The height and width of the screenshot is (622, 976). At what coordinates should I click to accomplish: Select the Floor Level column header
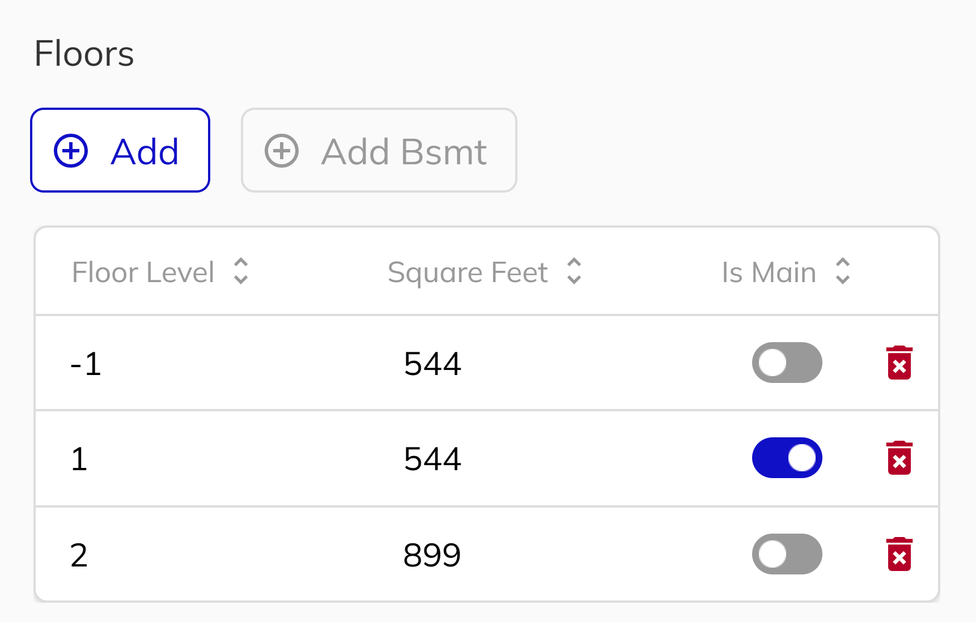pyautogui.click(x=143, y=272)
